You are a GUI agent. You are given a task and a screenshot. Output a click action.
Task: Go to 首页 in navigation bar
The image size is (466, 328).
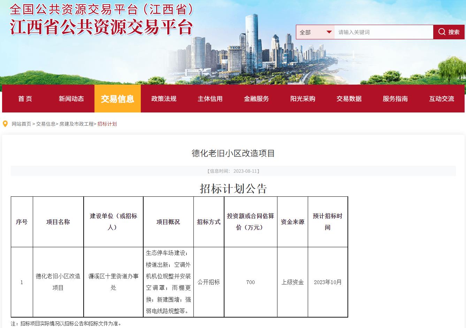click(25, 99)
